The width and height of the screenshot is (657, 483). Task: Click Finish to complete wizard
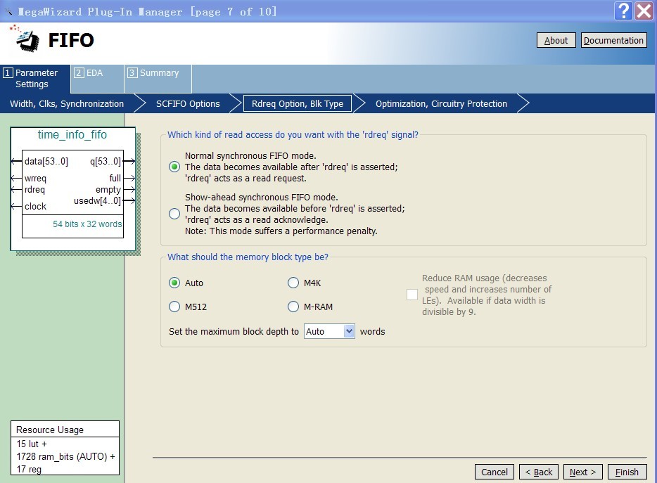[627, 472]
